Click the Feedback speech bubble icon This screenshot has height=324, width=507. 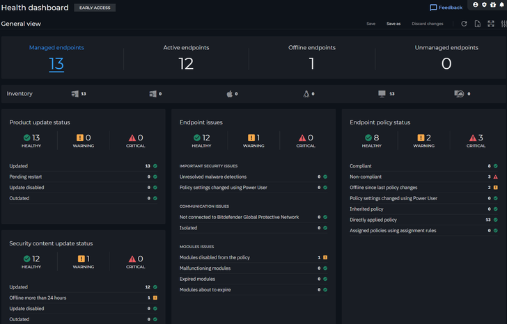point(433,8)
